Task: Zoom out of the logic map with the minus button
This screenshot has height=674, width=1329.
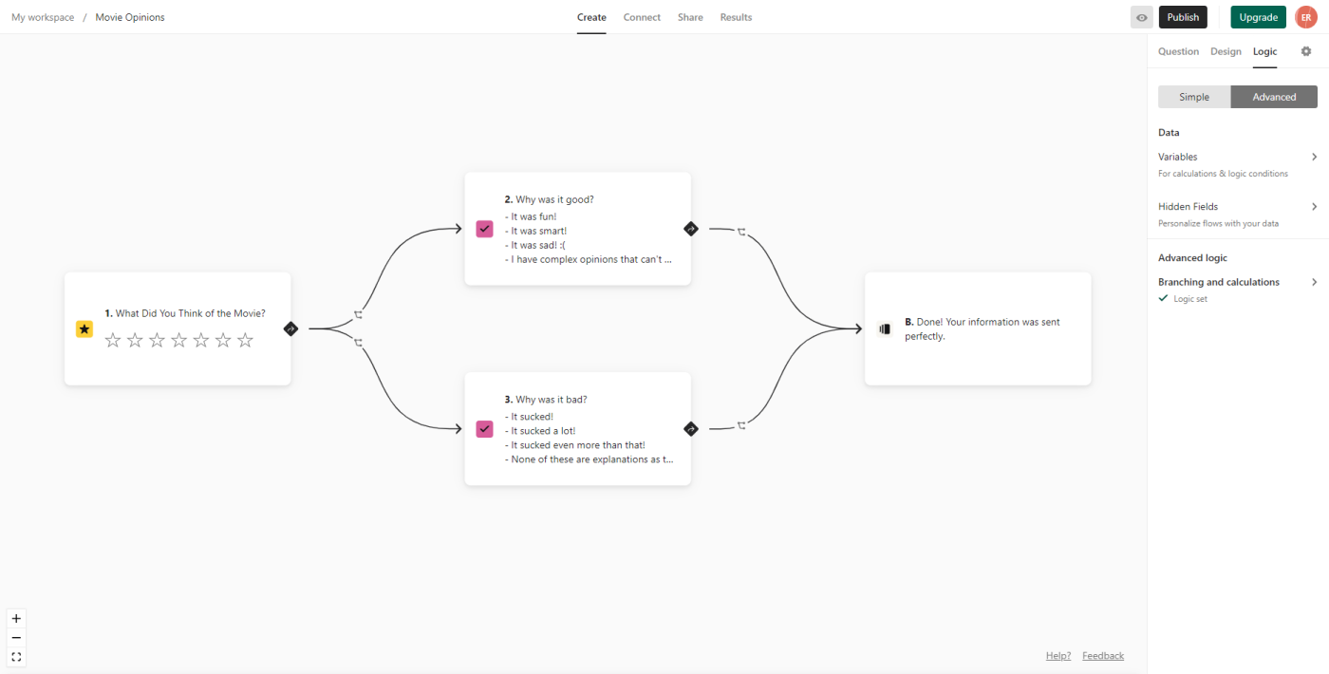Action: coord(16,638)
